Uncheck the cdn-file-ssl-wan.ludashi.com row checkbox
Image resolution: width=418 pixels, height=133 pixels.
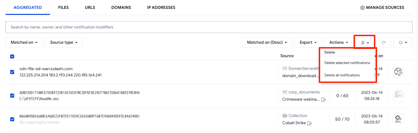(x=12, y=72)
